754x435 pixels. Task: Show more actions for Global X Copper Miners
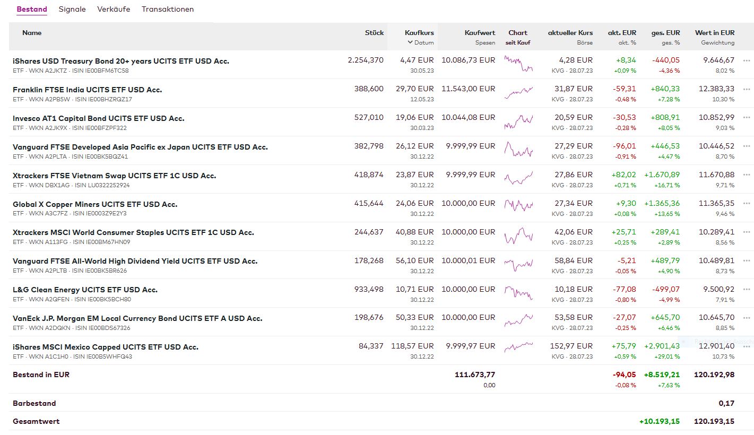pyautogui.click(x=747, y=204)
